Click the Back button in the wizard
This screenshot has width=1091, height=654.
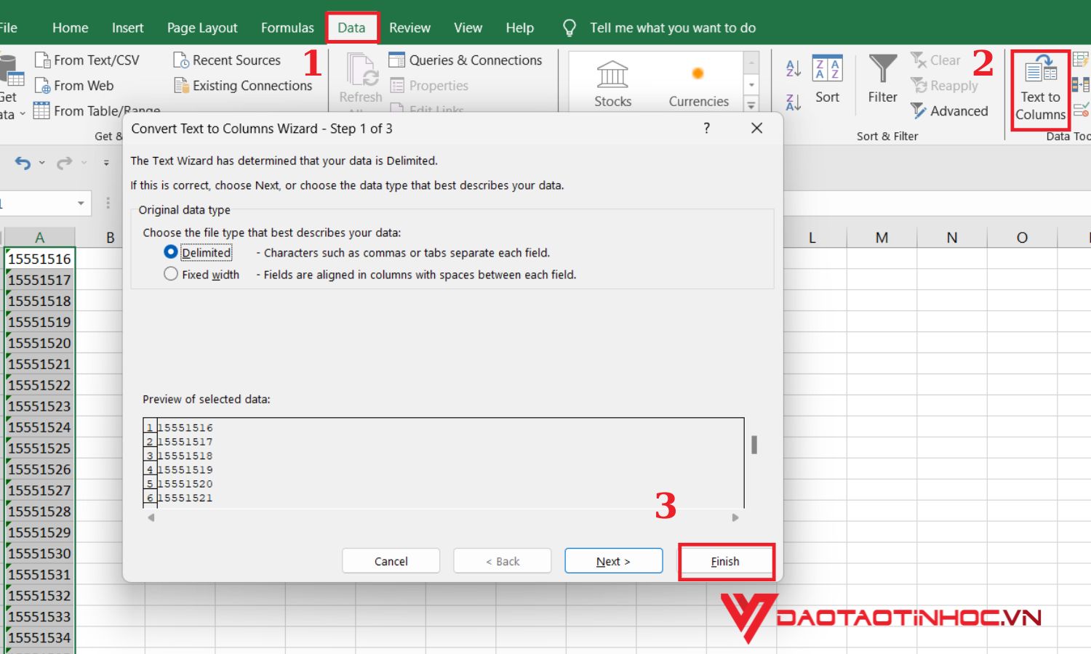[x=503, y=561]
